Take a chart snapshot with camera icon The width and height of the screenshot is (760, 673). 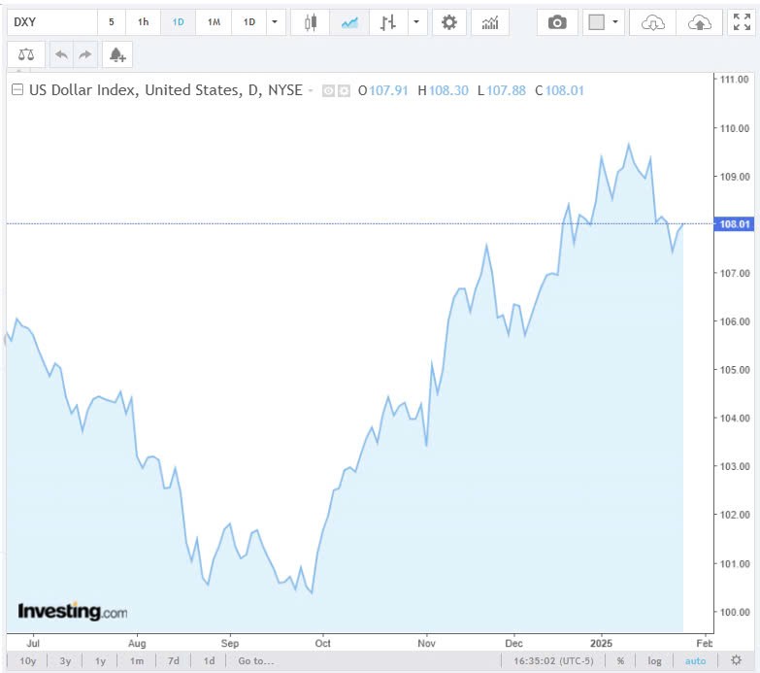click(557, 22)
